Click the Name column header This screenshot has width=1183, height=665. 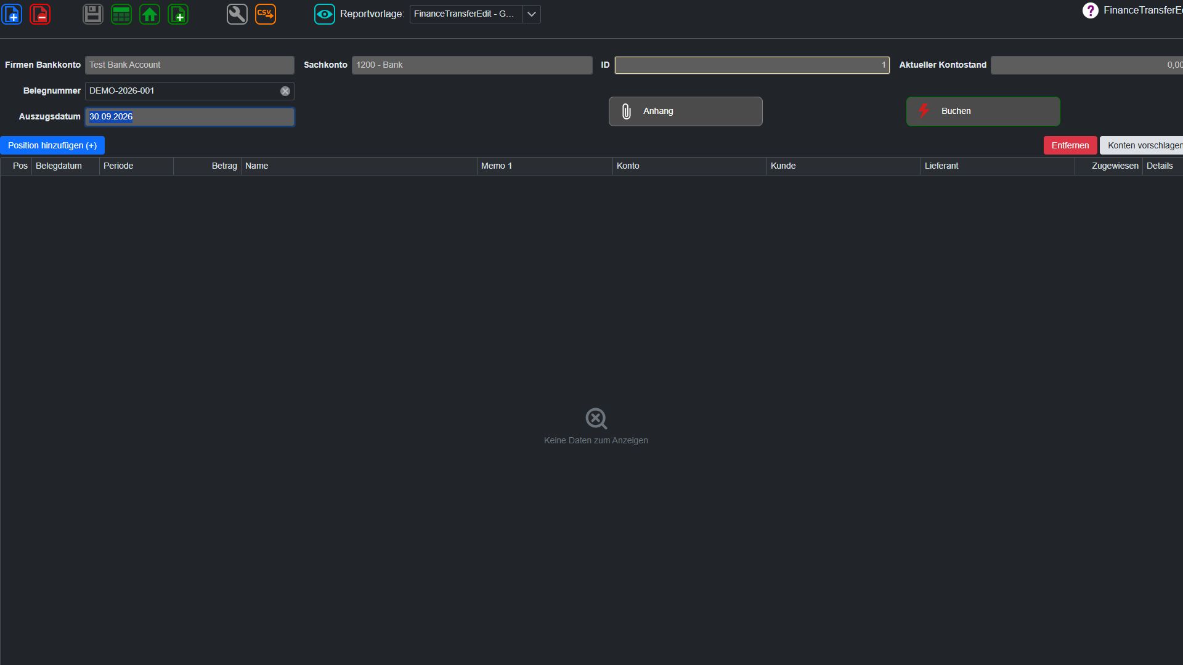click(x=359, y=166)
